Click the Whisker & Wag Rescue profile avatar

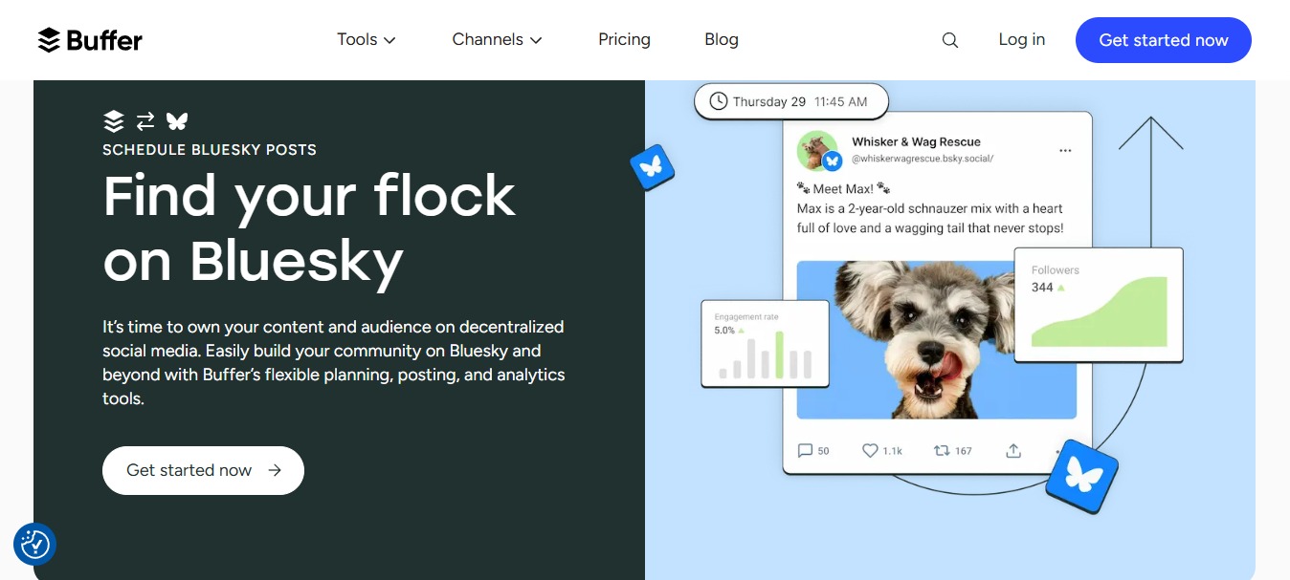pos(817,150)
